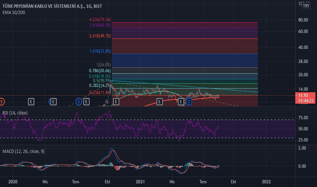Screen dimensions: 317x187
Task: Click the dividend D marker below Tem 2020
Action: [79, 102]
